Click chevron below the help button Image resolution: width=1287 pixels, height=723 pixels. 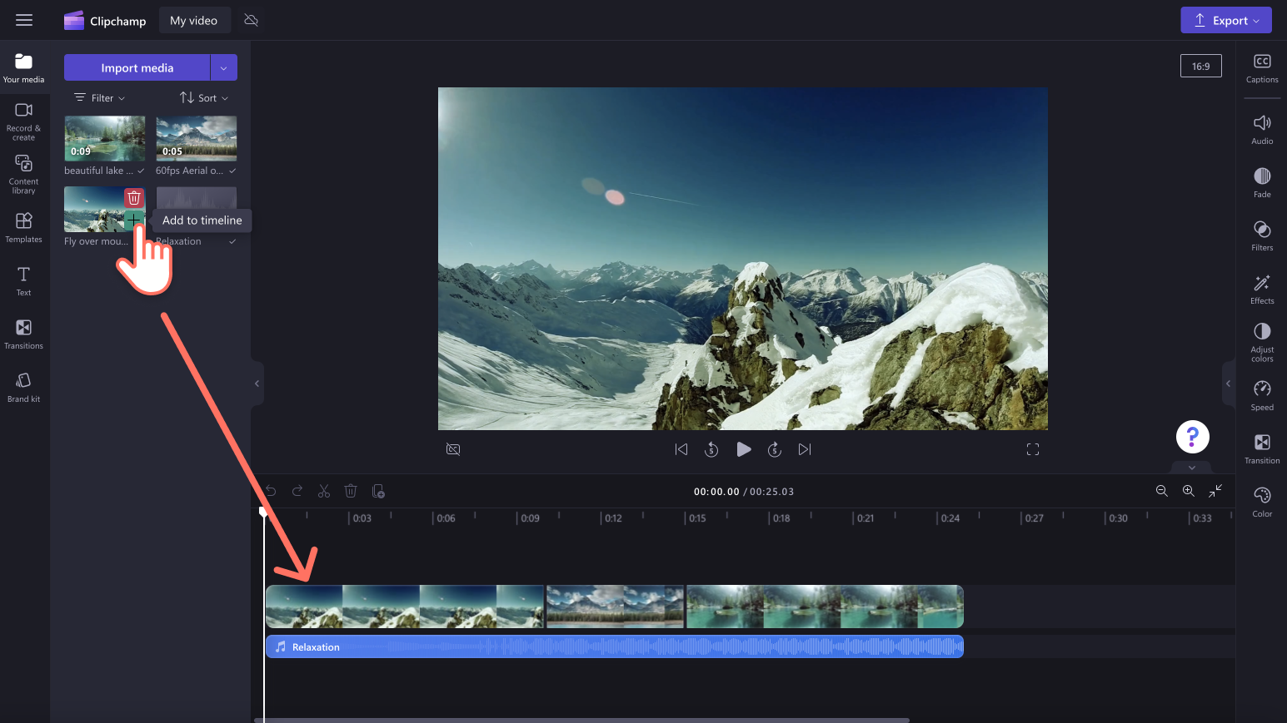tap(1192, 468)
